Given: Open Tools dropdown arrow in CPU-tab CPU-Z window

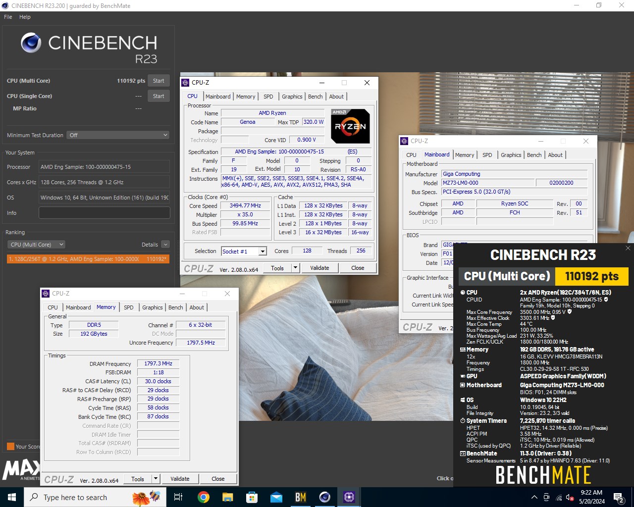Looking at the screenshot, I should 296,268.
